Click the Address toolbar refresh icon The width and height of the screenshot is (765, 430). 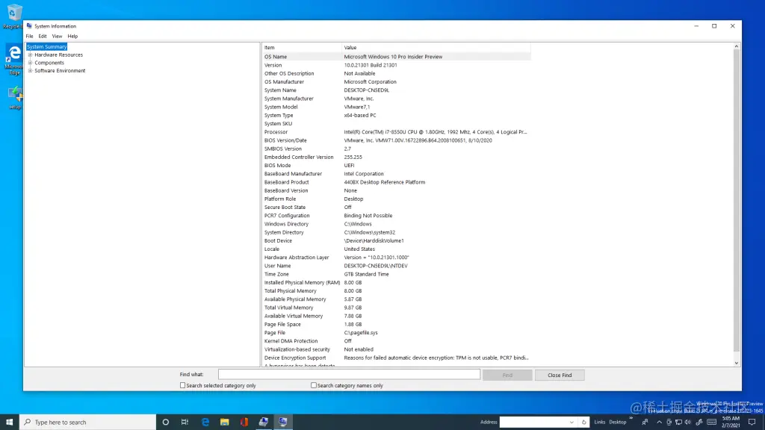[x=583, y=423]
